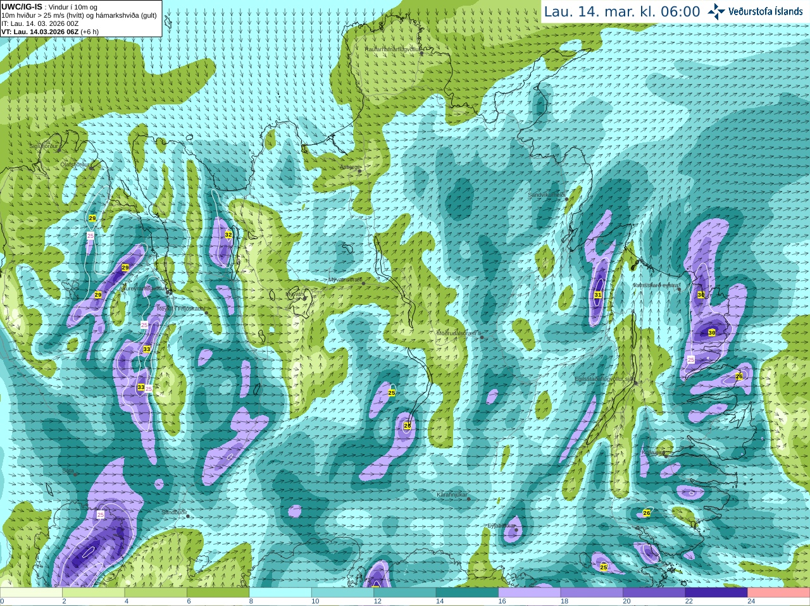Pick the 12–14 m/s legend swatch
This screenshot has height=606, width=810.
(x=405, y=593)
